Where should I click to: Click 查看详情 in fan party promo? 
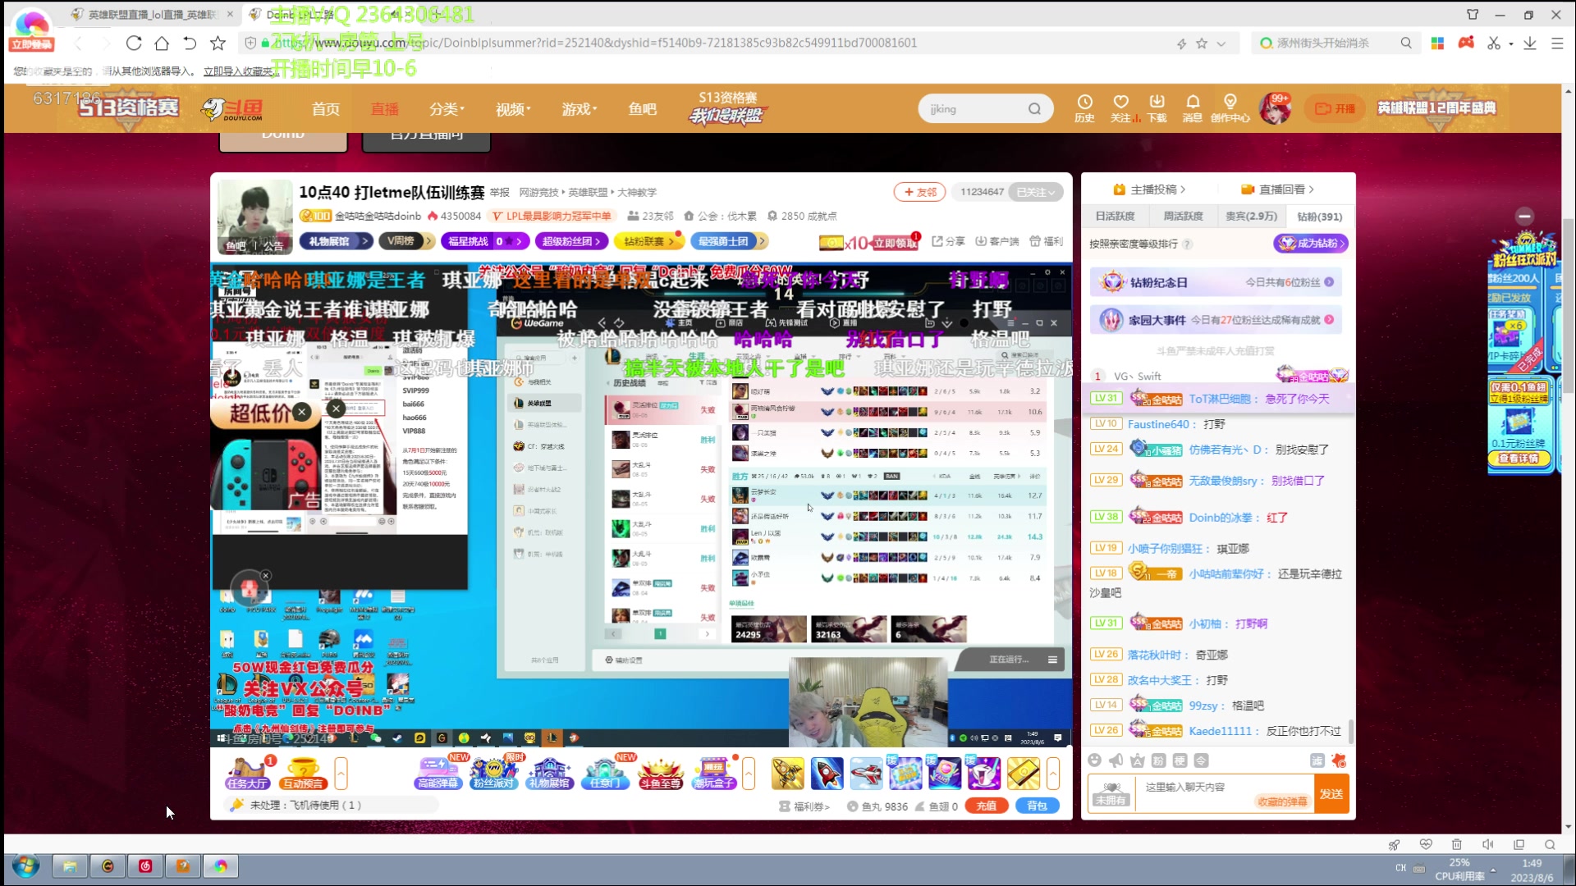pyautogui.click(x=1519, y=459)
